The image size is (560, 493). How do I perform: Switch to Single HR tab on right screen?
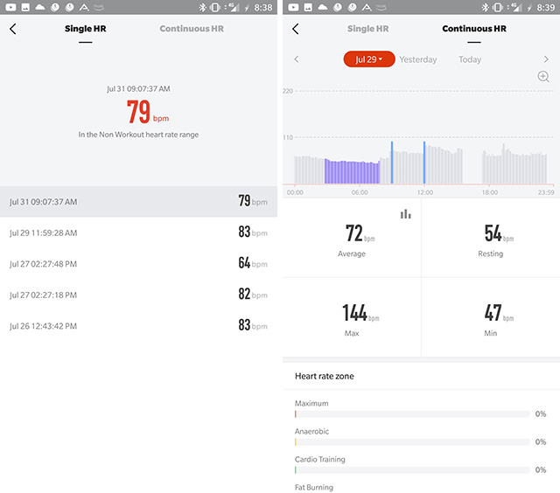tap(367, 29)
